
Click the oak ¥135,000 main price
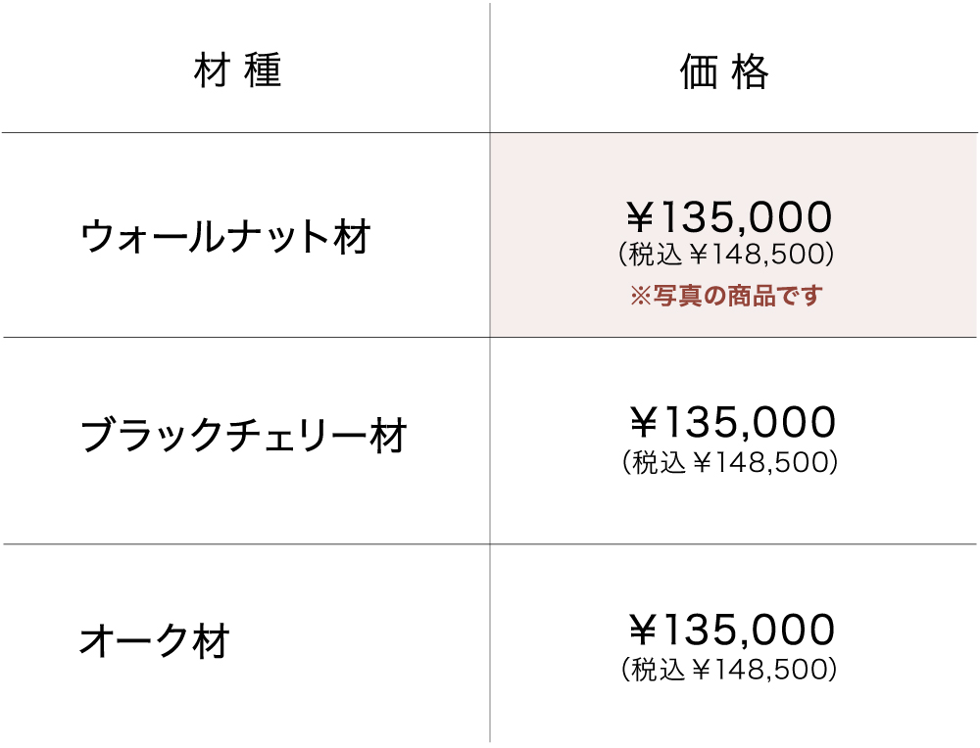pyautogui.click(x=732, y=630)
